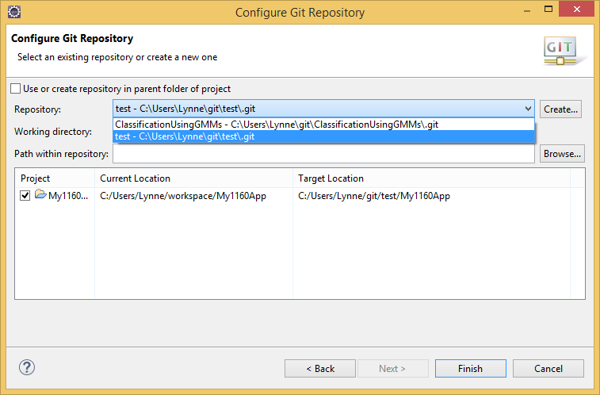
Task: Uncheck the My1160App project checkbox
Action: click(x=25, y=196)
